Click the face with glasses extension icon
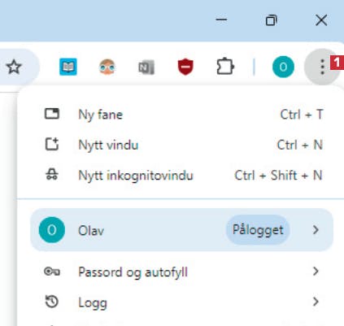The image size is (344, 326). (x=107, y=67)
